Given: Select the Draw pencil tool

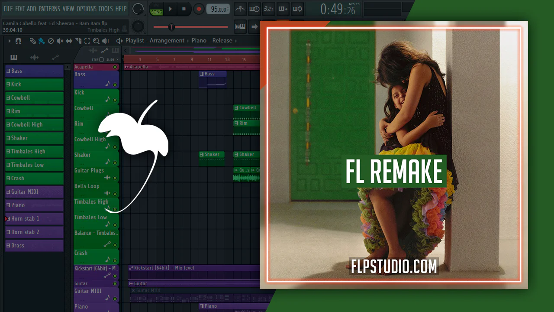Looking at the screenshot, I should click(33, 41).
